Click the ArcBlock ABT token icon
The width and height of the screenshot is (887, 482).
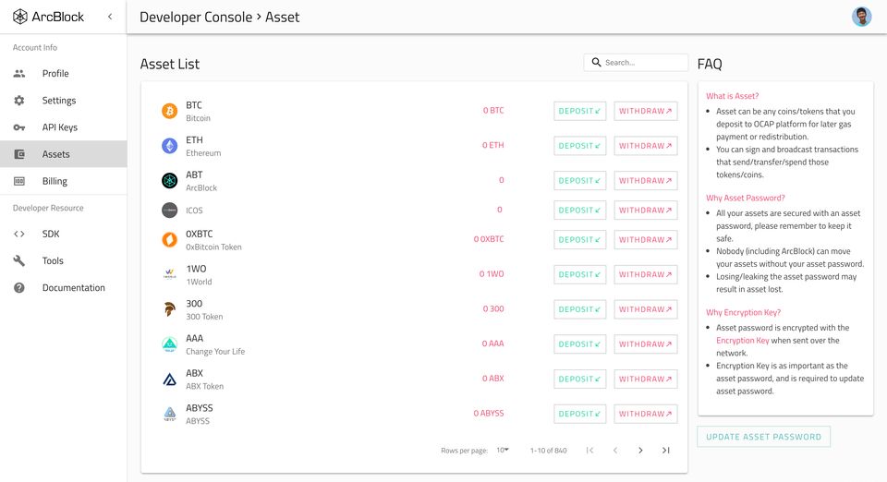click(x=169, y=181)
